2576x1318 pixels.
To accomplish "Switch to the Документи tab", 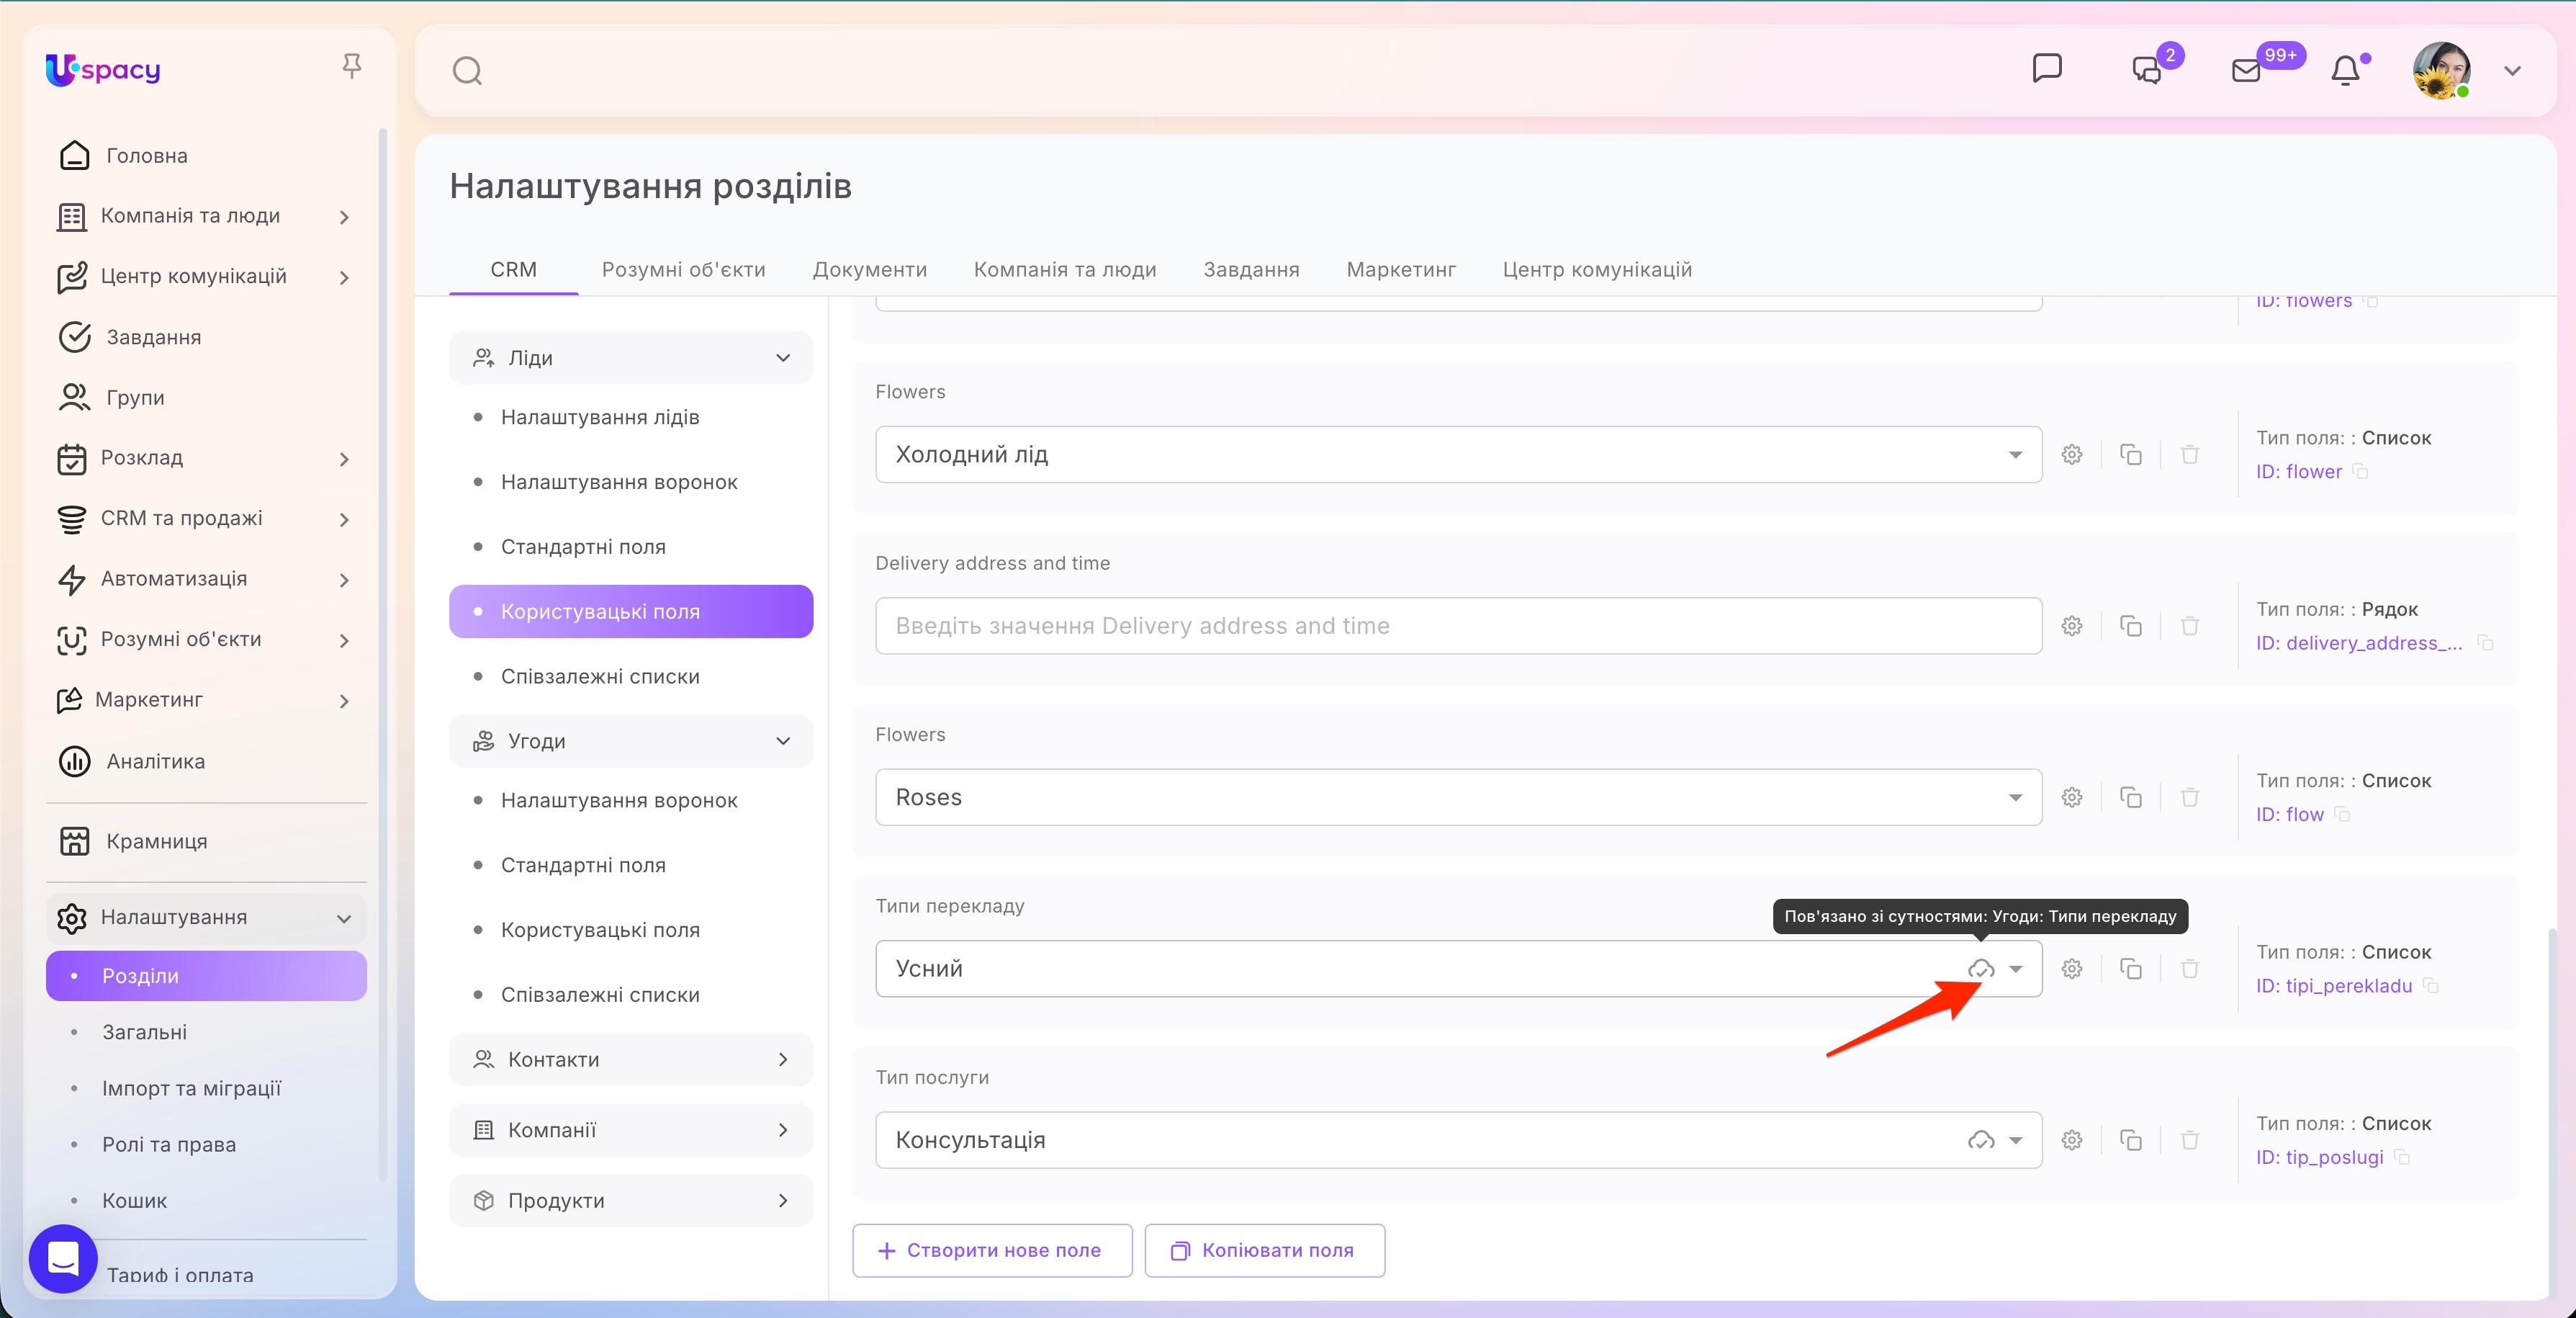I will (869, 269).
